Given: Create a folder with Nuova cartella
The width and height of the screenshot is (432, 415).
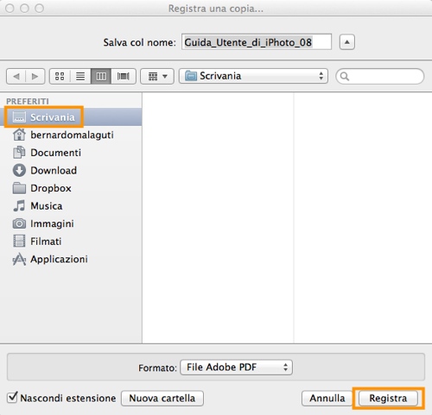Looking at the screenshot, I should [162, 399].
